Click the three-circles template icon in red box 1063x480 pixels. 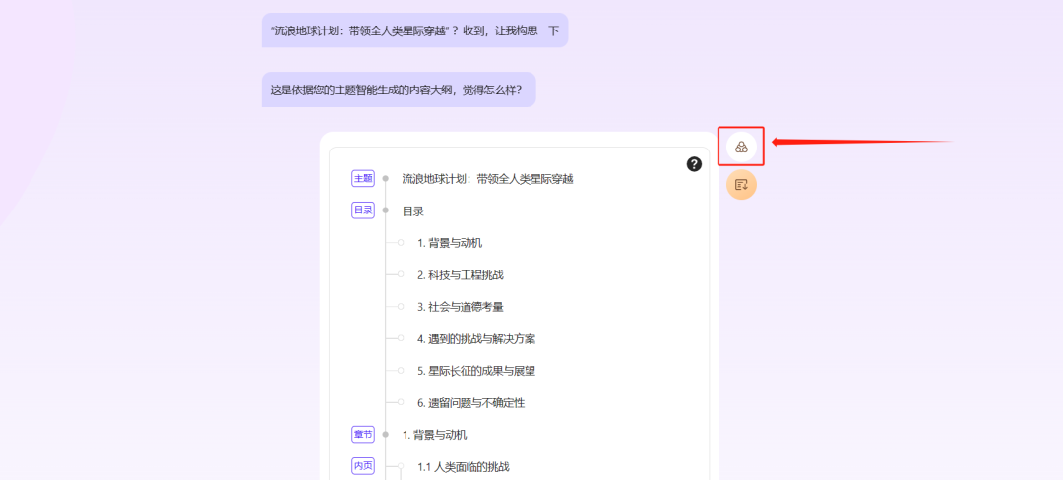(741, 148)
